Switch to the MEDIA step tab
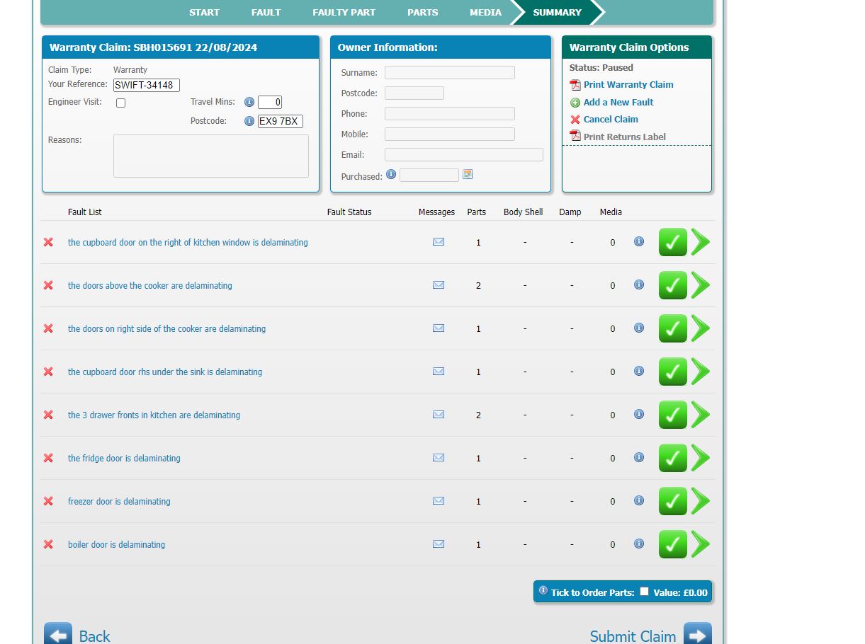This screenshot has height=644, width=865. point(485,12)
